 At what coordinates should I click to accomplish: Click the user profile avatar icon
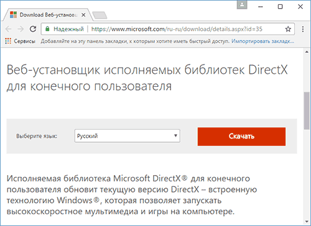click(242, 5)
